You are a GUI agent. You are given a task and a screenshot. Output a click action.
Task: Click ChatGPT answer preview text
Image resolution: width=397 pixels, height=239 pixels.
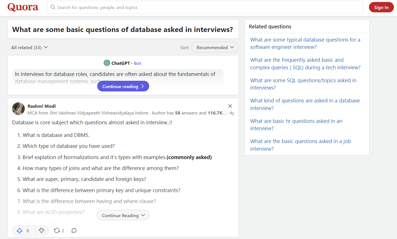[x=115, y=78]
